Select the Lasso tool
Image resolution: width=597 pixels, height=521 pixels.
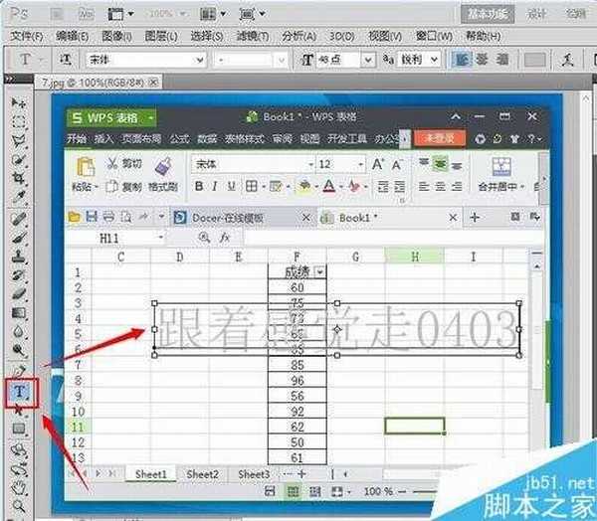[x=19, y=141]
